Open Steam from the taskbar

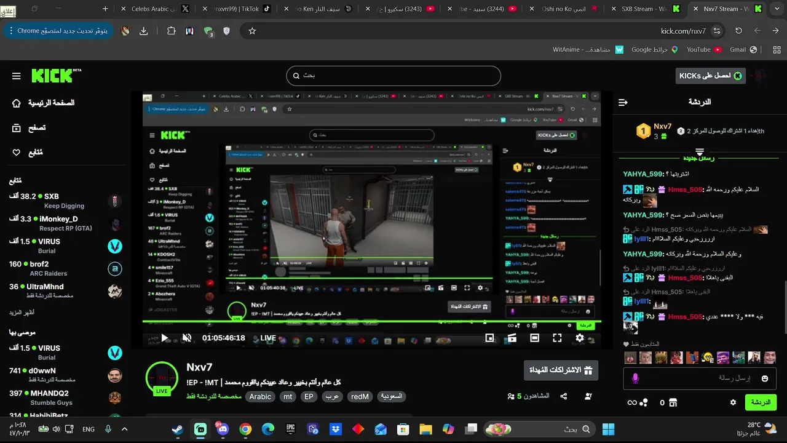[178, 429]
